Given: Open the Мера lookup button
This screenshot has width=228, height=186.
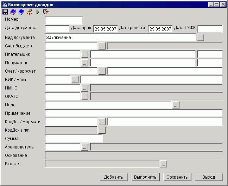Looking at the screenshot, I should (x=176, y=105).
